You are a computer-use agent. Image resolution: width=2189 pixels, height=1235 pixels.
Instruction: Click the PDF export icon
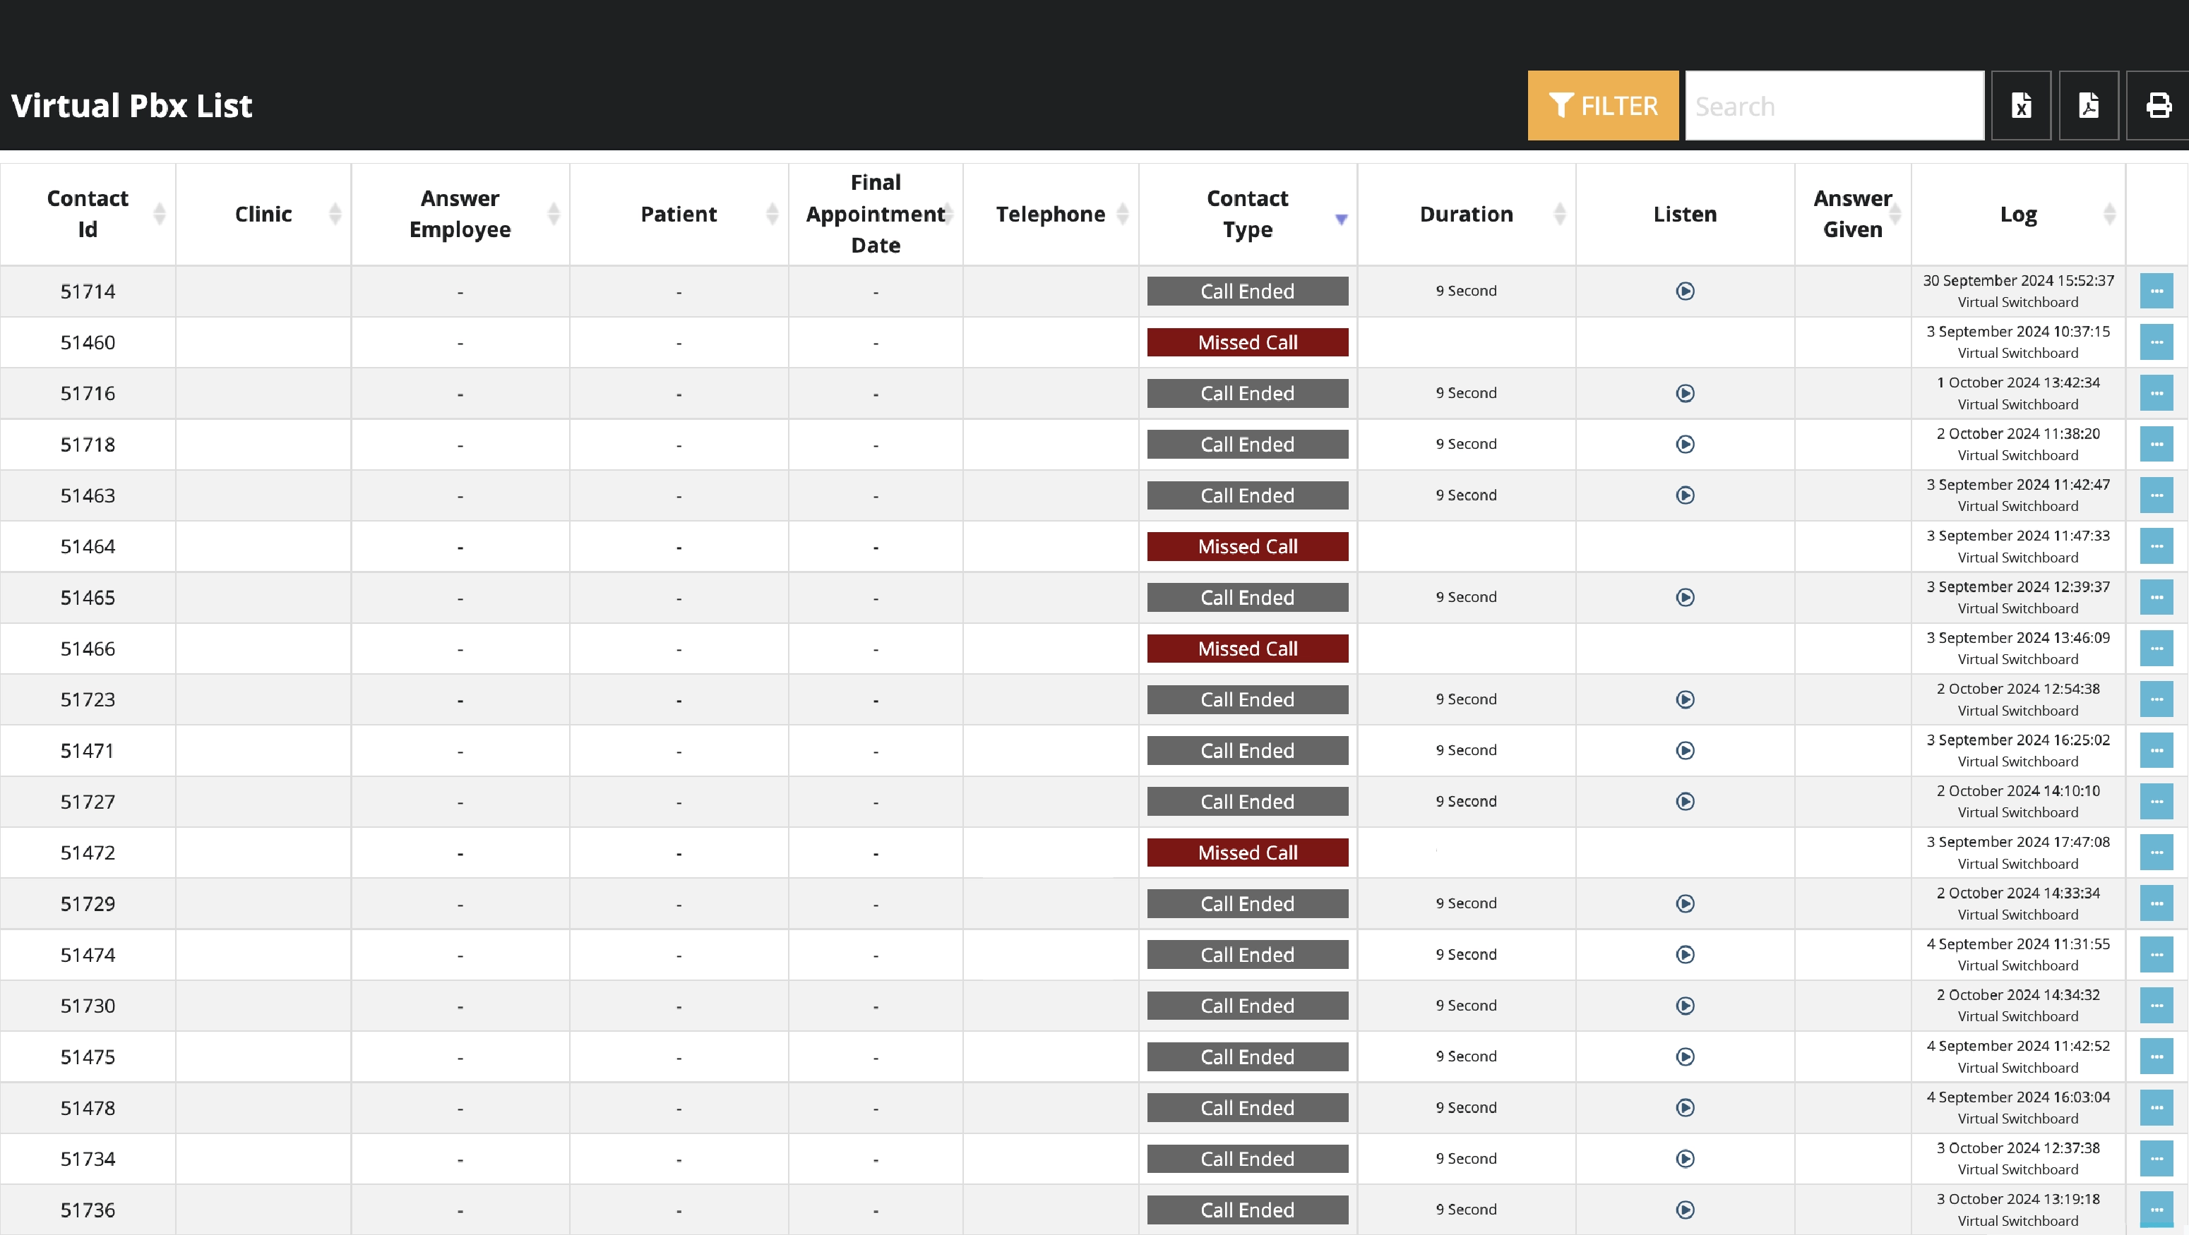click(2088, 105)
